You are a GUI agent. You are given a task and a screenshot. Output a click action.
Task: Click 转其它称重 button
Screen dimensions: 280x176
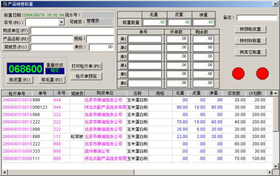[250, 52]
